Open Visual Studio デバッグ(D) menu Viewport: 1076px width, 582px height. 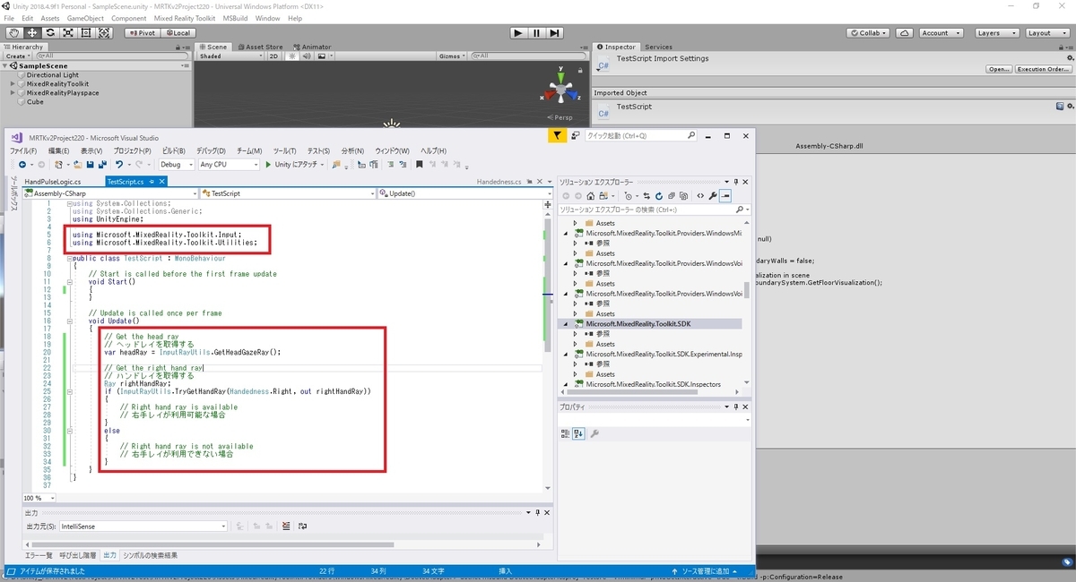click(x=212, y=151)
